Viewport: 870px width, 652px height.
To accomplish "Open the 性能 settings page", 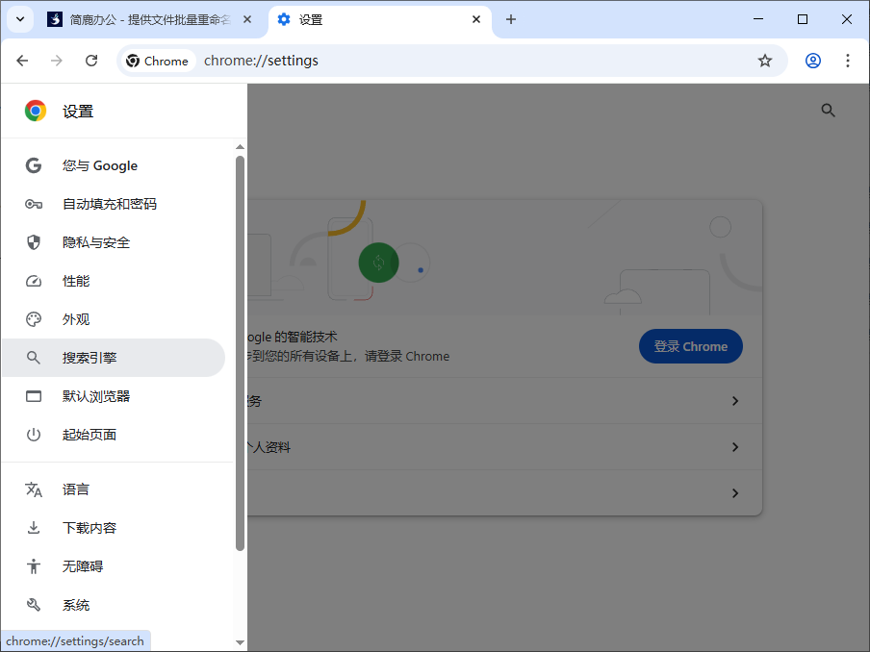I will (x=76, y=280).
